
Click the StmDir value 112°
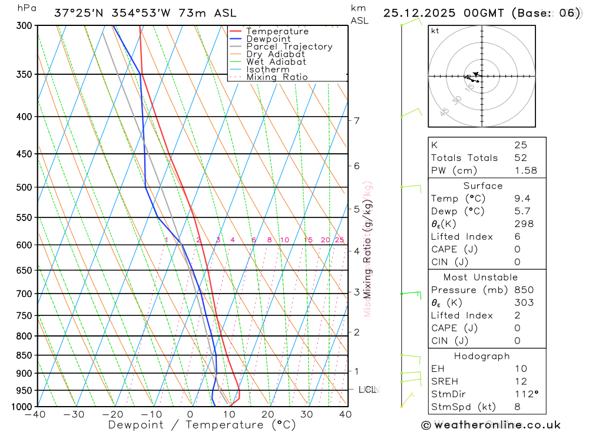coord(526,394)
